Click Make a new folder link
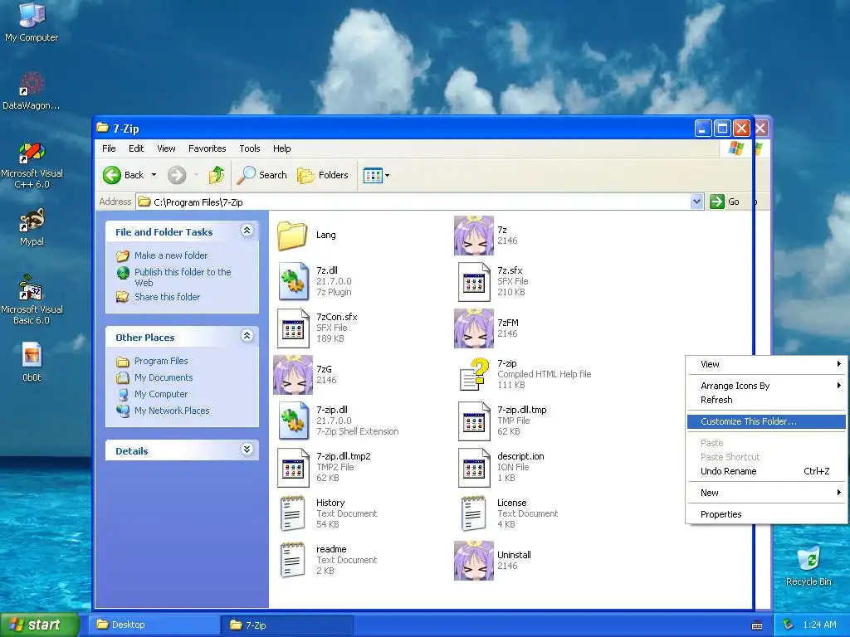The width and height of the screenshot is (850, 637). pyautogui.click(x=171, y=255)
